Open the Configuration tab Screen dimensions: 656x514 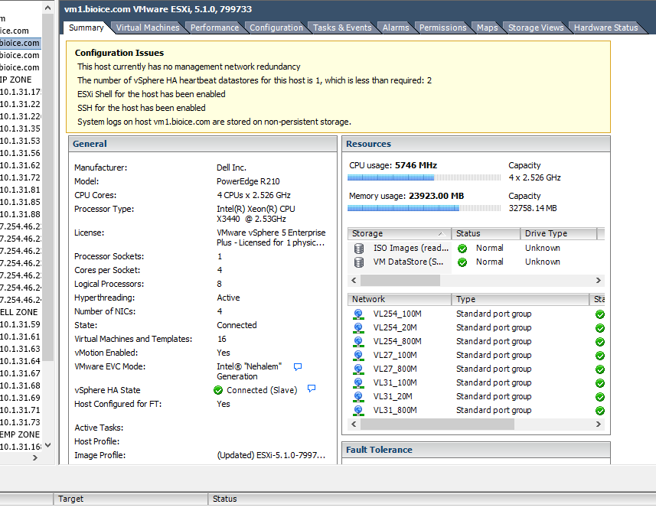276,28
